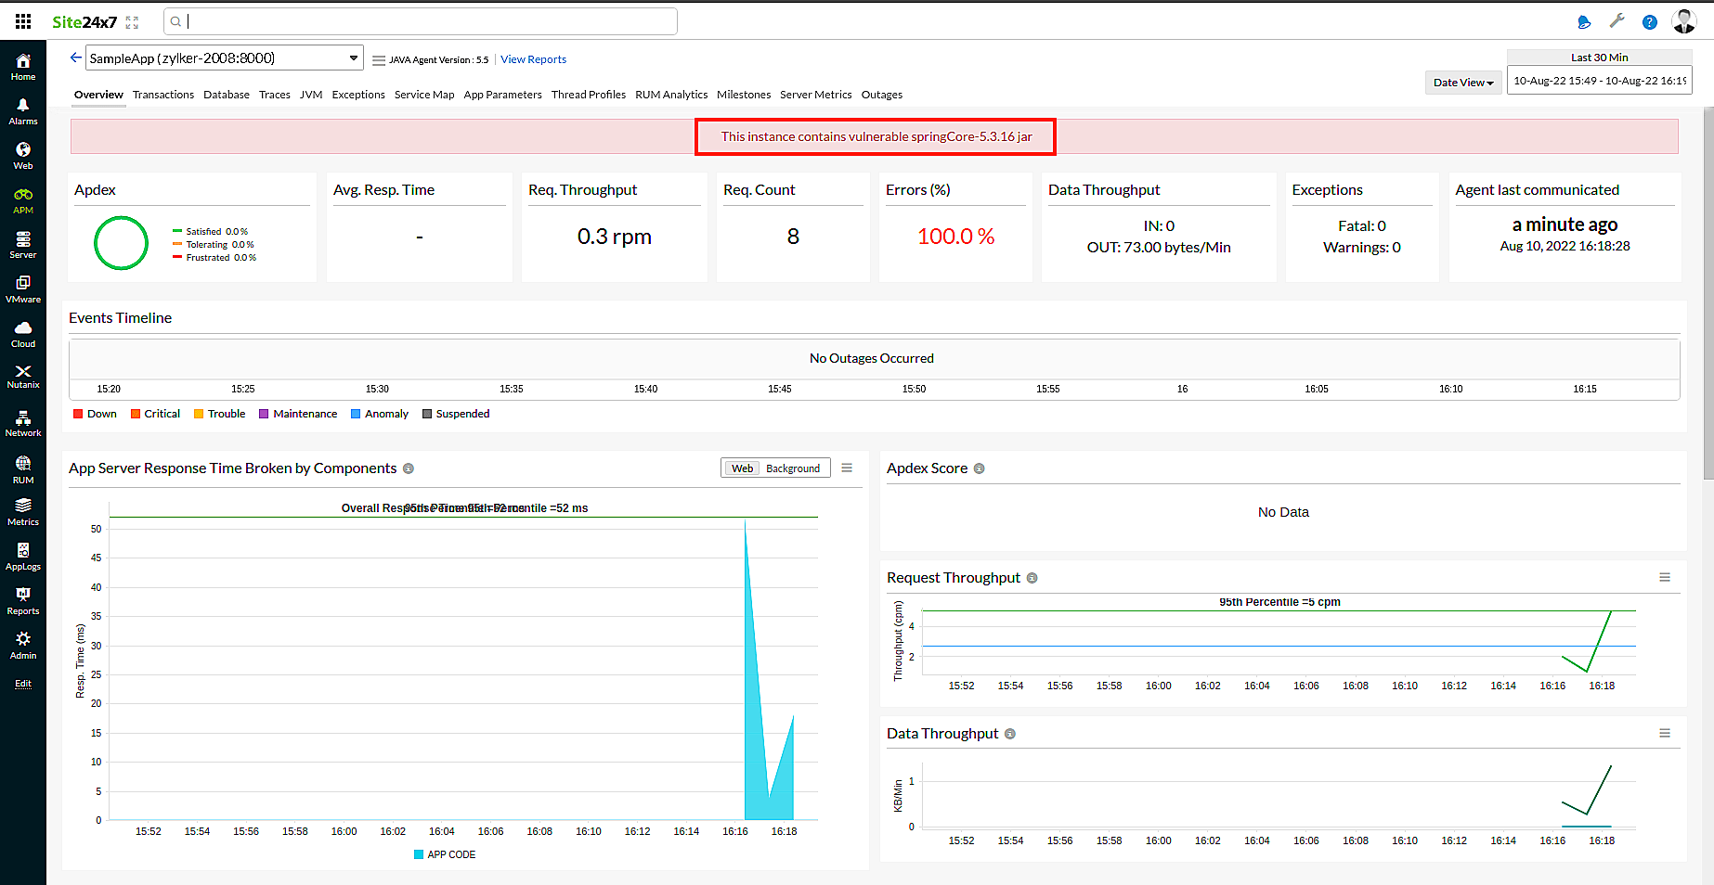
Task: Click info icon beside App Server Response Time
Action: (x=409, y=469)
